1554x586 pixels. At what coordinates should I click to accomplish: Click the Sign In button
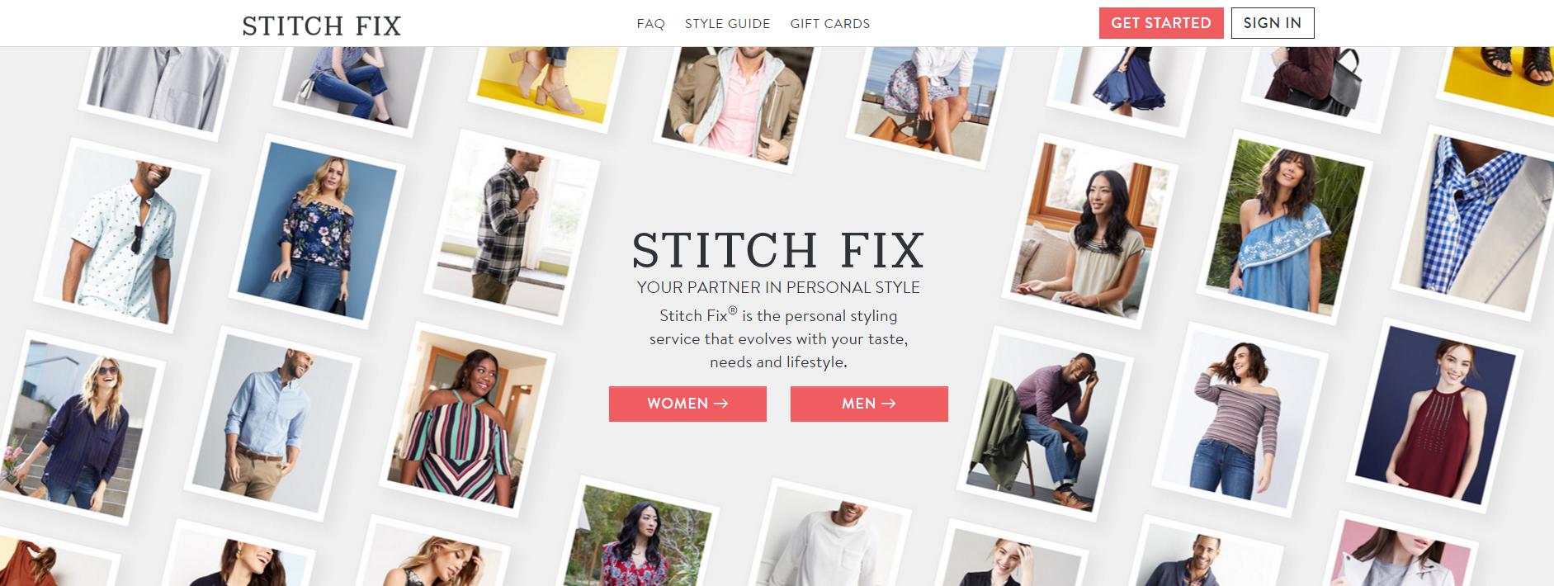pos(1272,23)
